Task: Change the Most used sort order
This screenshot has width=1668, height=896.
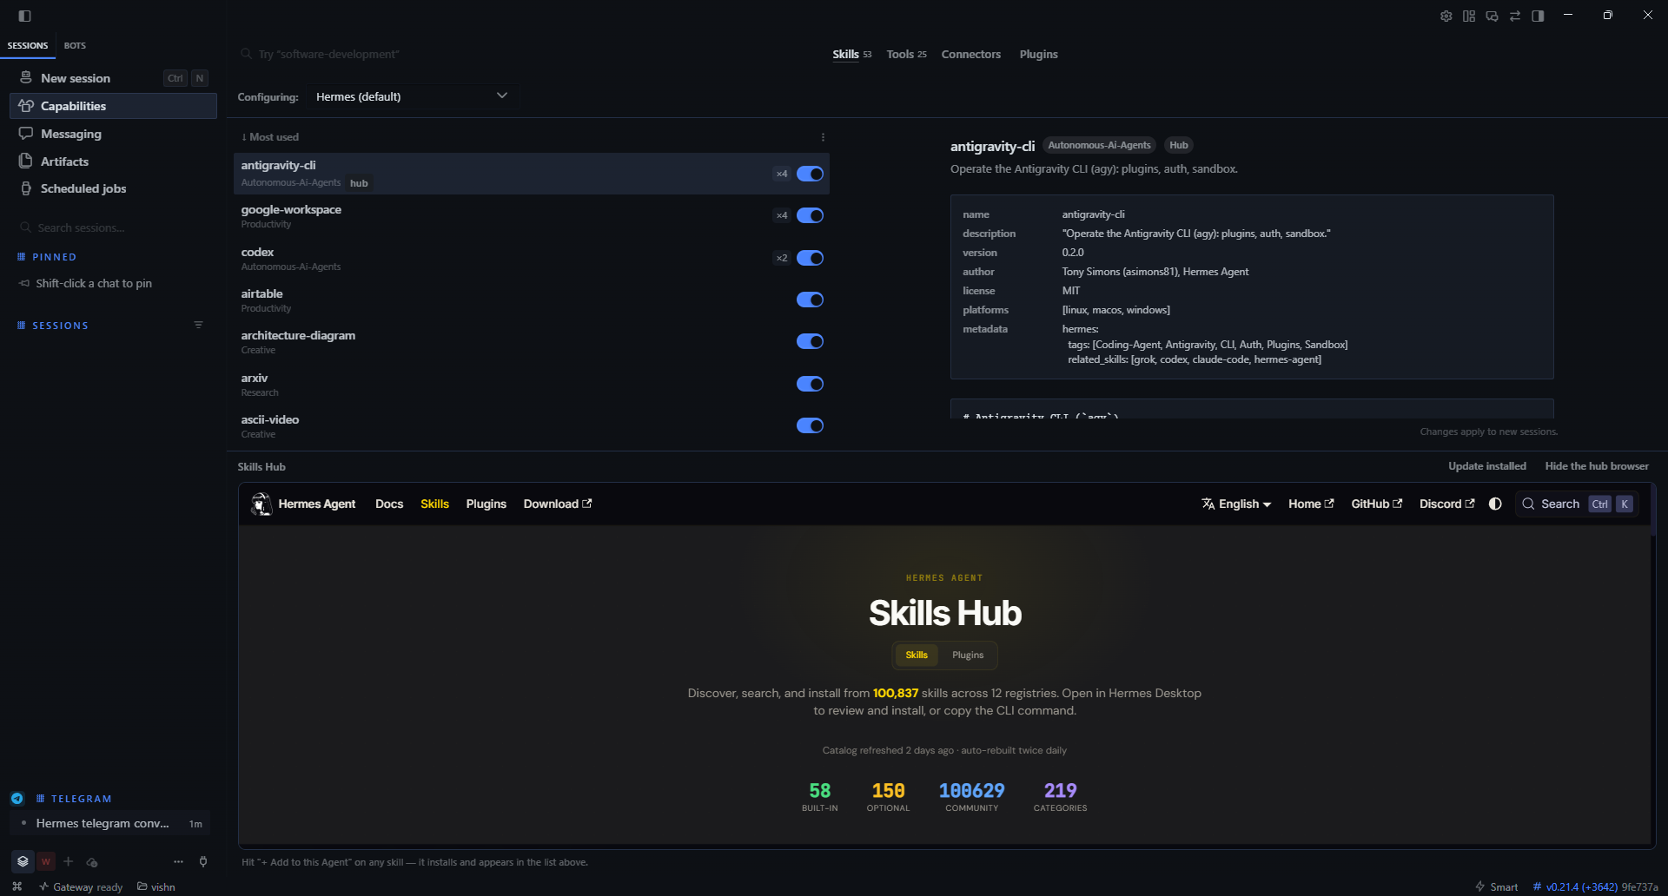Action: pos(270,137)
